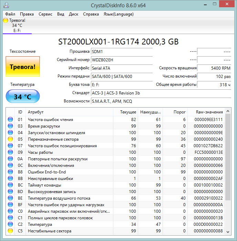Open the Диск menu

tap(73, 14)
